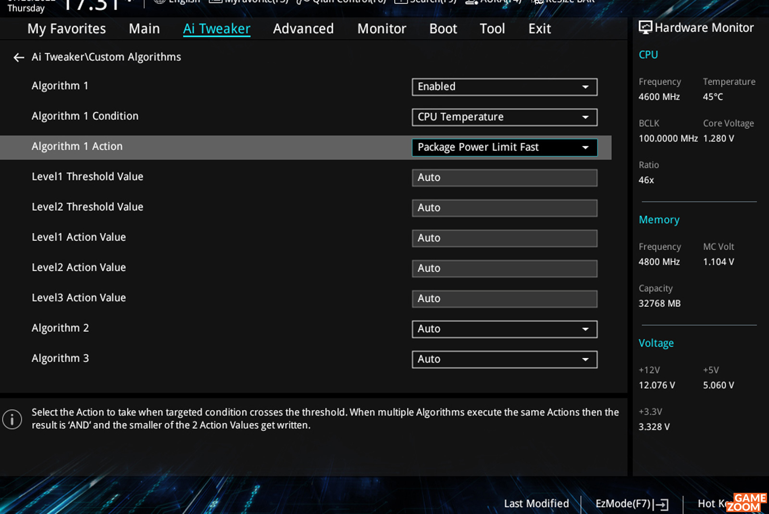Click the Memory heading in Hardware Monitor

click(659, 220)
